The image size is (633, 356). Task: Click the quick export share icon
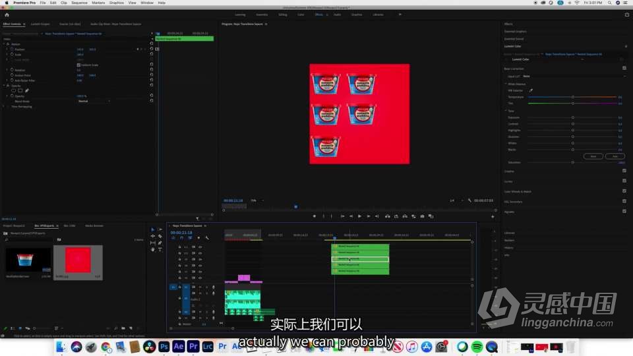pos(627,15)
